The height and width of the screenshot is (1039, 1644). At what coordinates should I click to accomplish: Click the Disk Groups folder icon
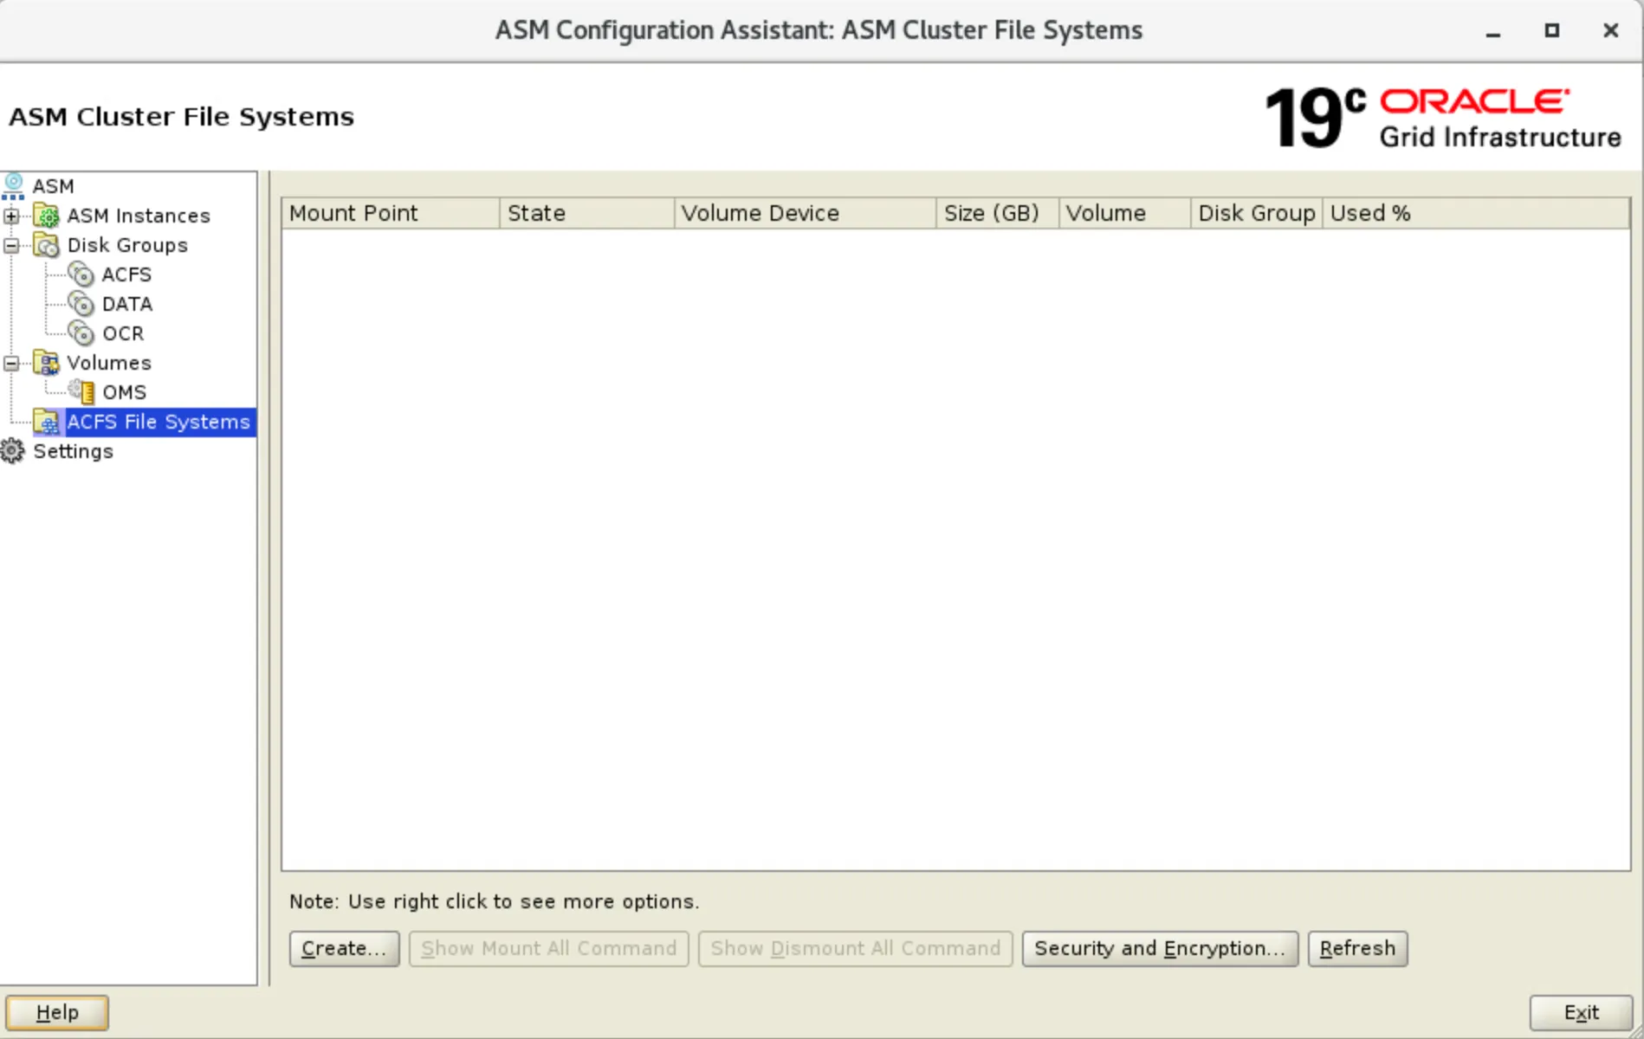(47, 245)
